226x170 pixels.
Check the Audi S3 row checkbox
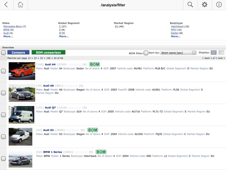pyautogui.click(x=3, y=137)
